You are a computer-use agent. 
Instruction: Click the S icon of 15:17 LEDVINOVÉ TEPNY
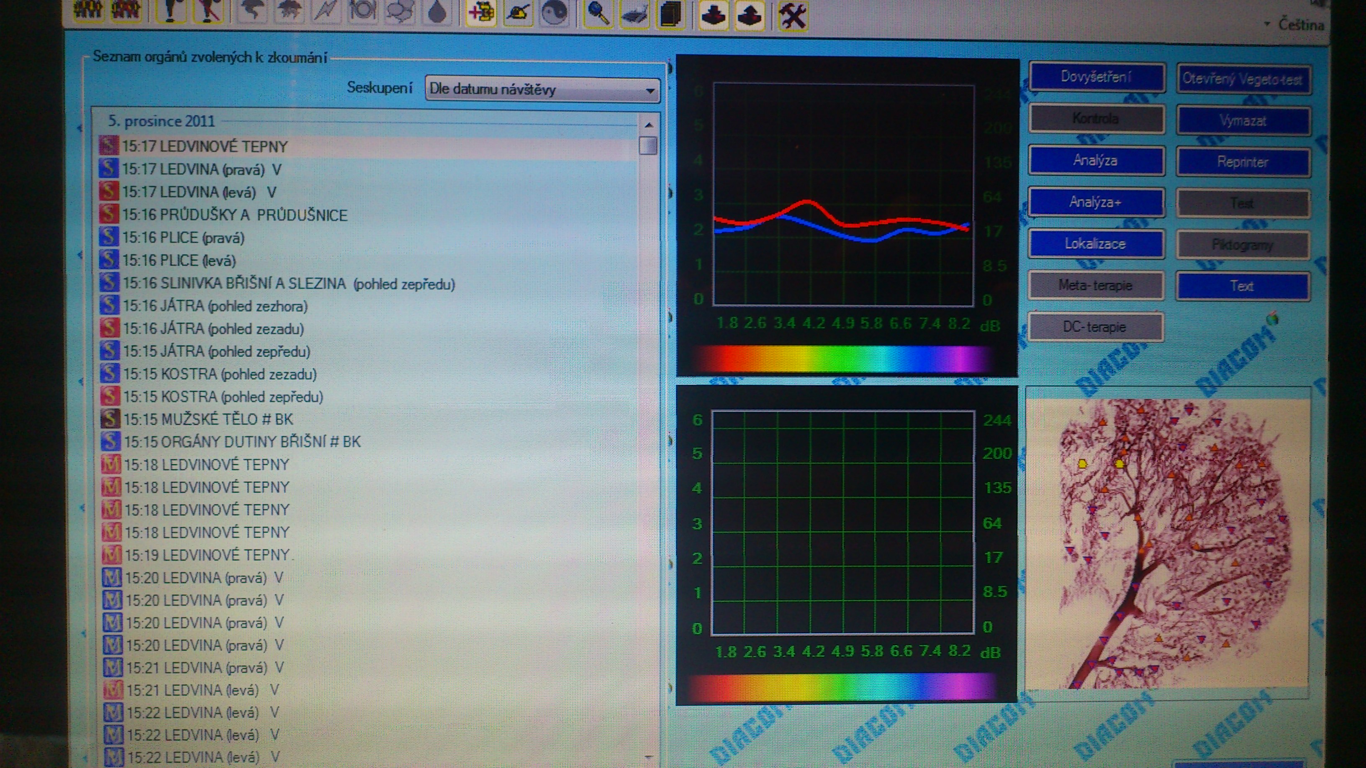click(x=109, y=146)
